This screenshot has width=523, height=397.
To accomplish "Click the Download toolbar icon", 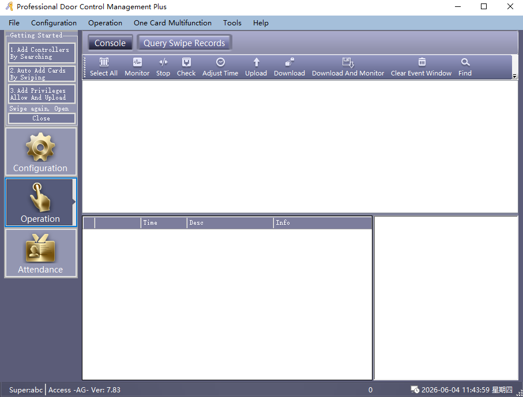I will tap(289, 62).
